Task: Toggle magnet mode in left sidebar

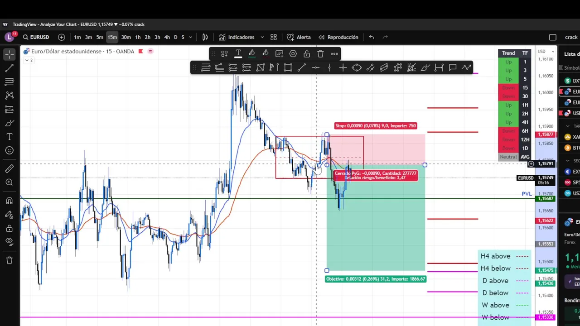Action: click(9, 201)
